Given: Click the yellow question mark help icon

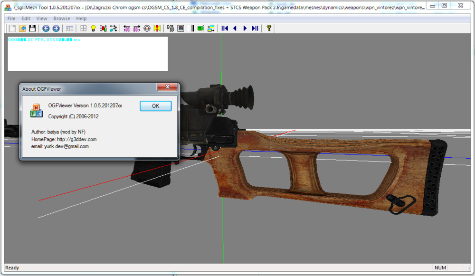Looking at the screenshot, I should click(x=269, y=29).
